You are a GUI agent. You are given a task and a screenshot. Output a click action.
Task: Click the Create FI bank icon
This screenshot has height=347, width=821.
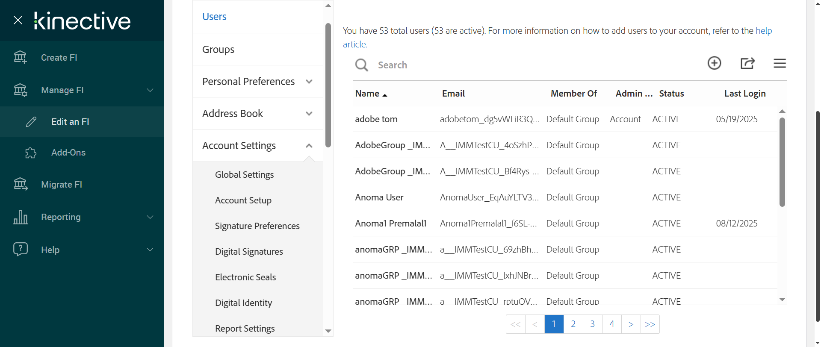[x=20, y=57]
